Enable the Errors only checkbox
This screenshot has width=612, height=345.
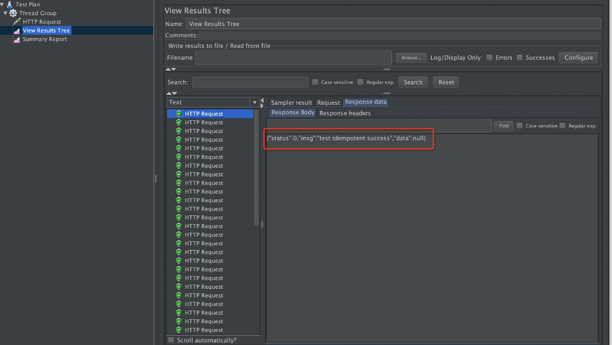click(489, 57)
